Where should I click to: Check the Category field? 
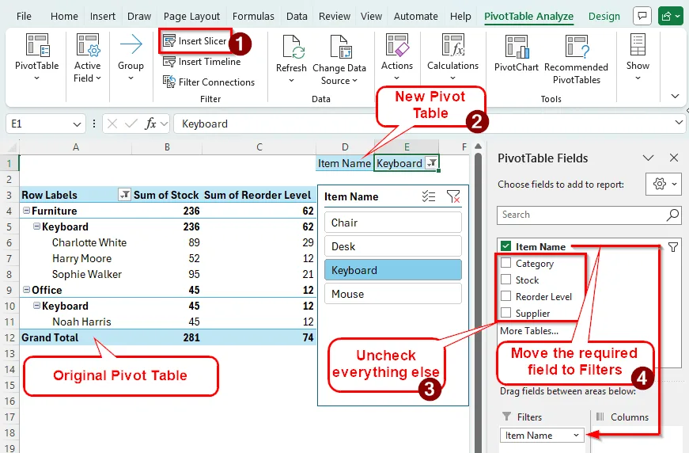coord(505,263)
